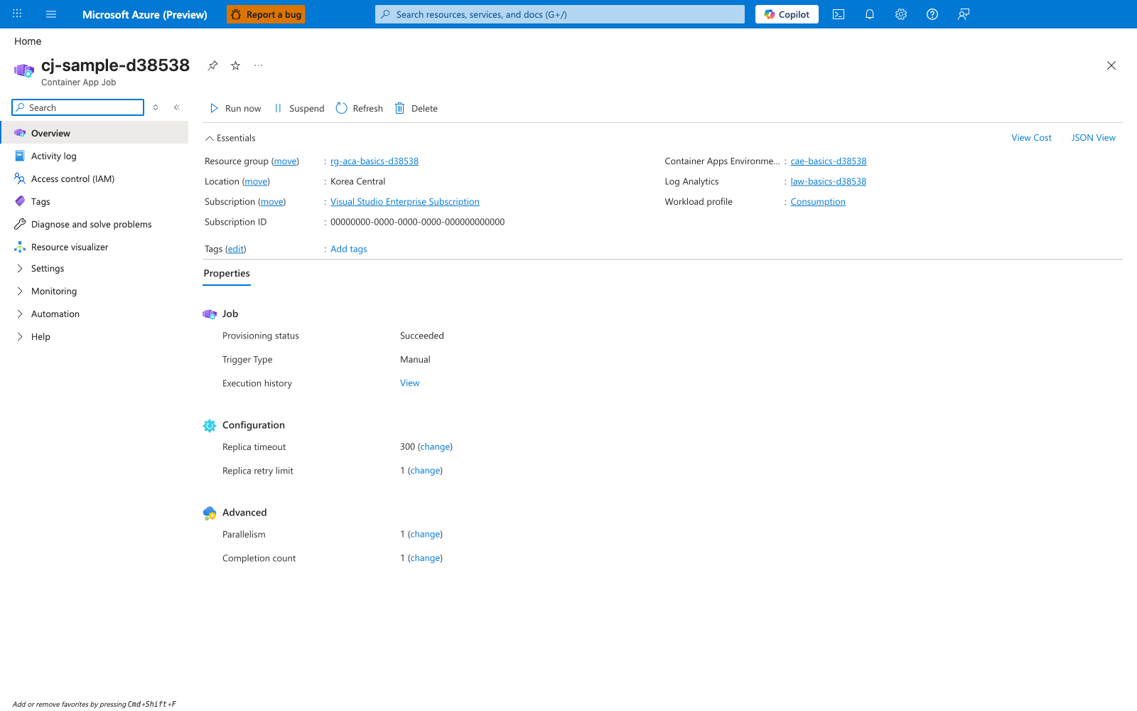This screenshot has width=1137, height=711.
Task: Click the Configuration section heading
Action: coord(254,425)
